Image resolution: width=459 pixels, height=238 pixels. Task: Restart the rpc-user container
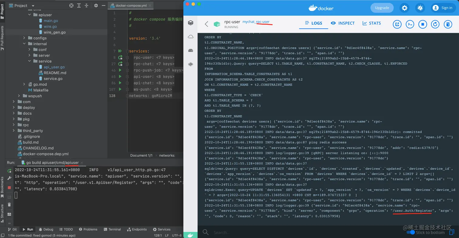435,24
